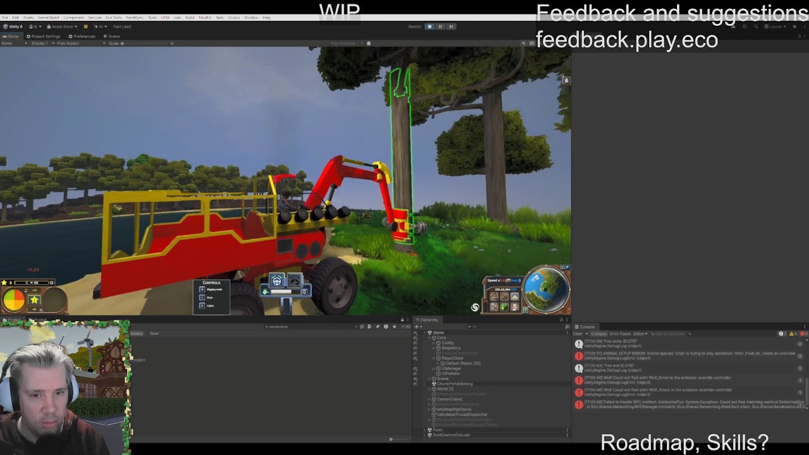This screenshot has height=455, width=809.
Task: Toggle Console warning message filter
Action: point(794,334)
